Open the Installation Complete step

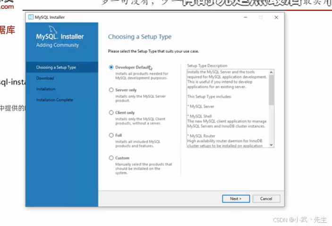click(54, 100)
